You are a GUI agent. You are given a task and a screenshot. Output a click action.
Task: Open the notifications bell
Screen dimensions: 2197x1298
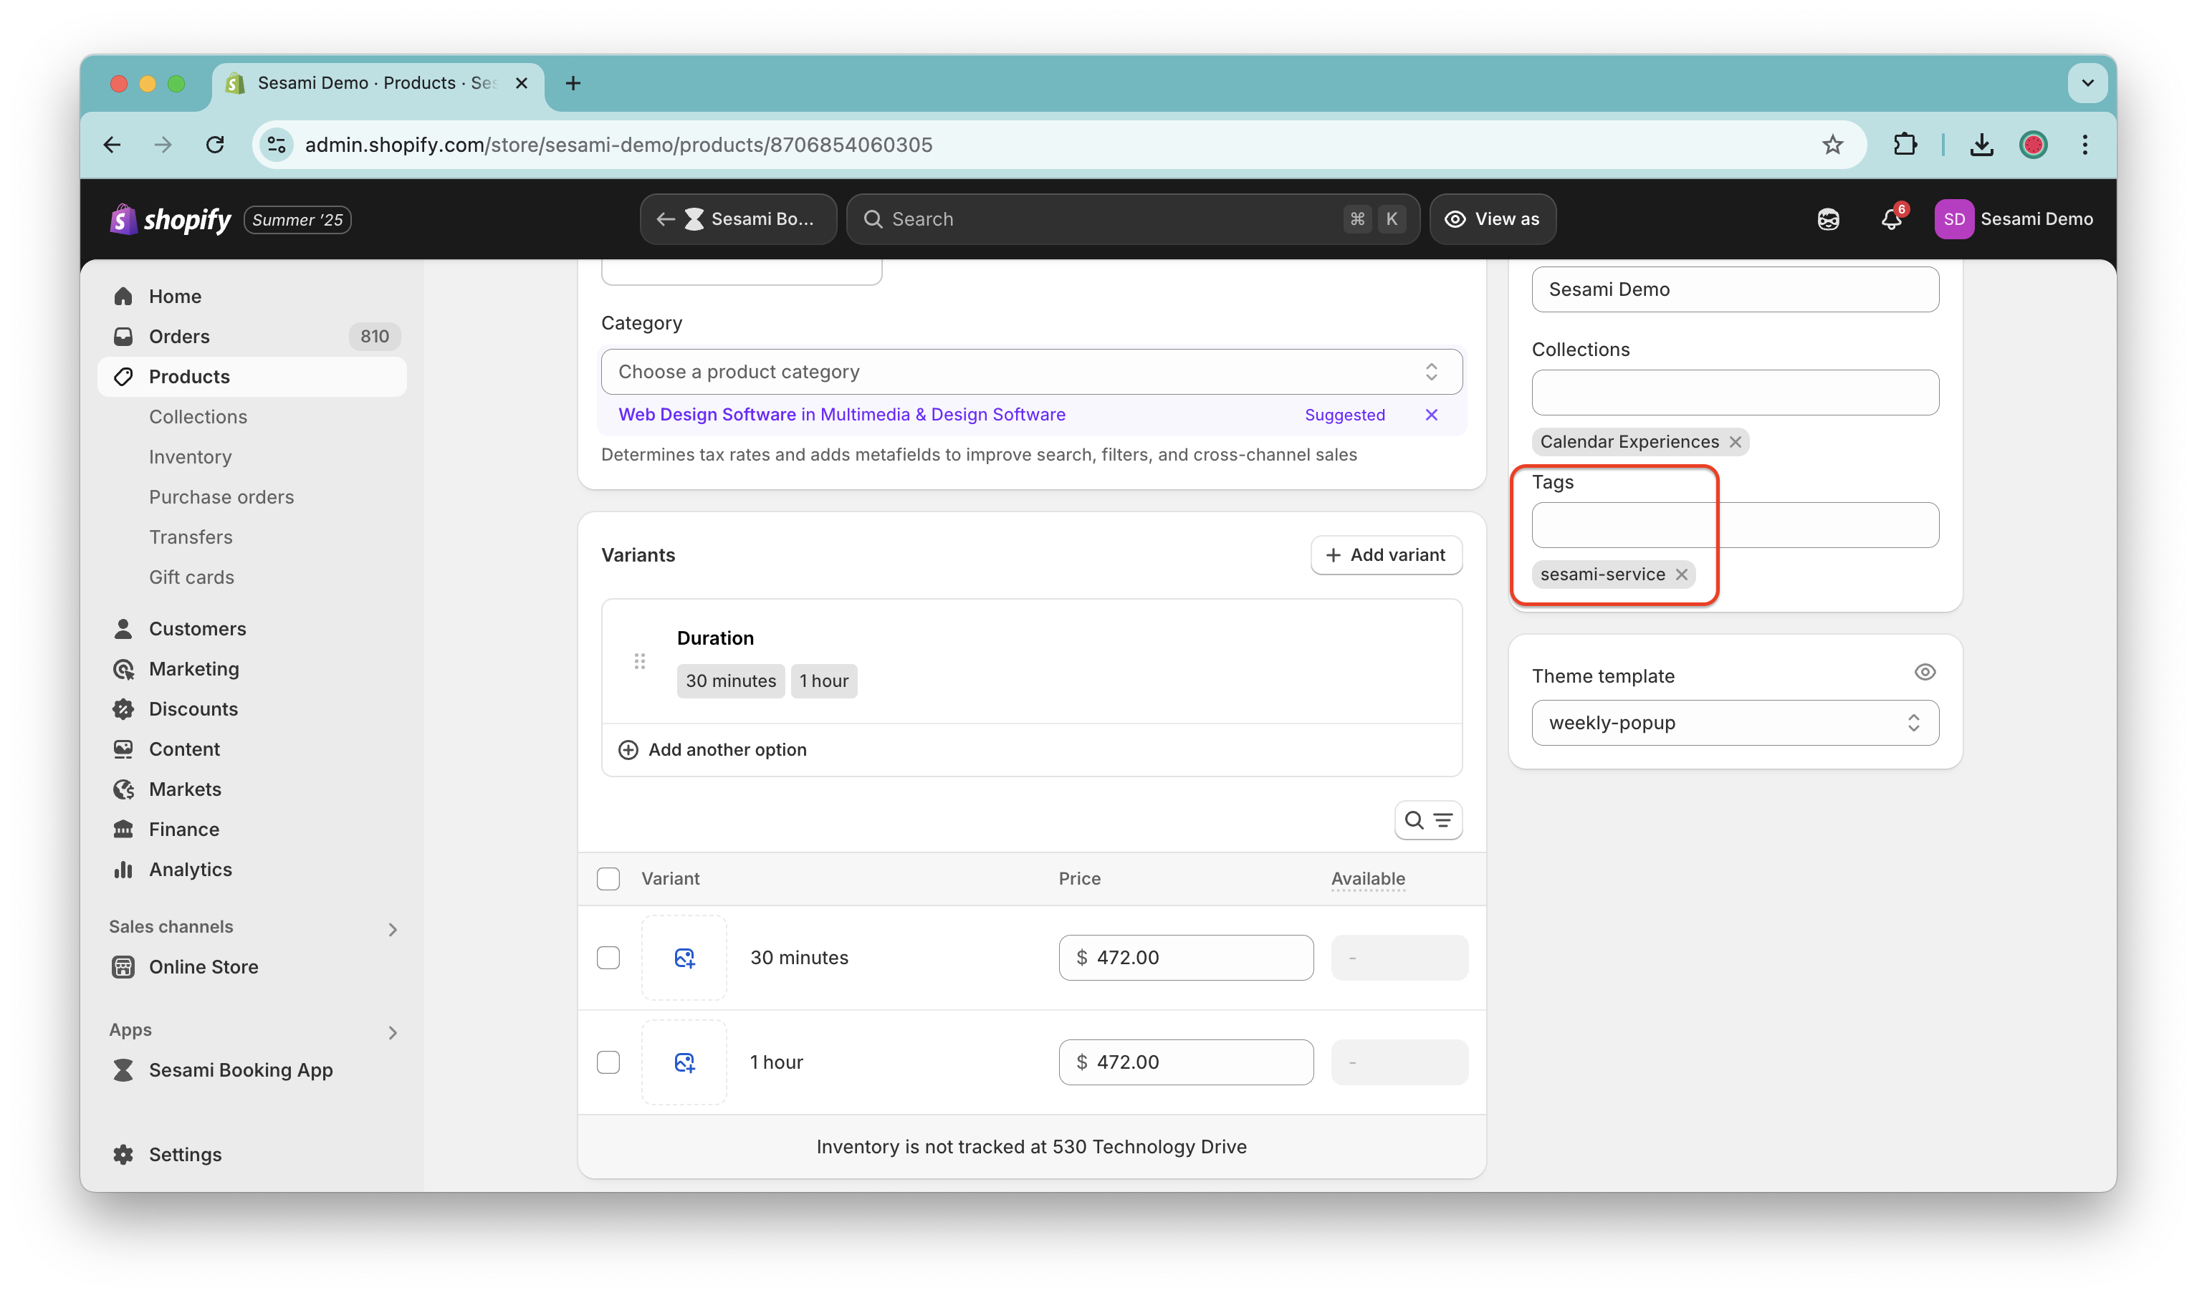click(x=1891, y=218)
